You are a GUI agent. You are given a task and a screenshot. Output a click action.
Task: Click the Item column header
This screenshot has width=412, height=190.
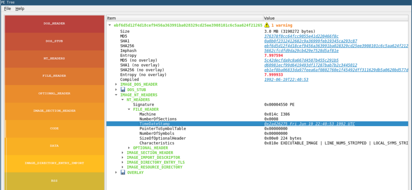coord(184,18)
